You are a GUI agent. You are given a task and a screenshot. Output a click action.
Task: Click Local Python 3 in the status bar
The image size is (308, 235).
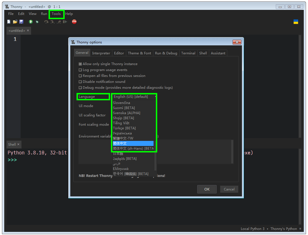coord(252,229)
